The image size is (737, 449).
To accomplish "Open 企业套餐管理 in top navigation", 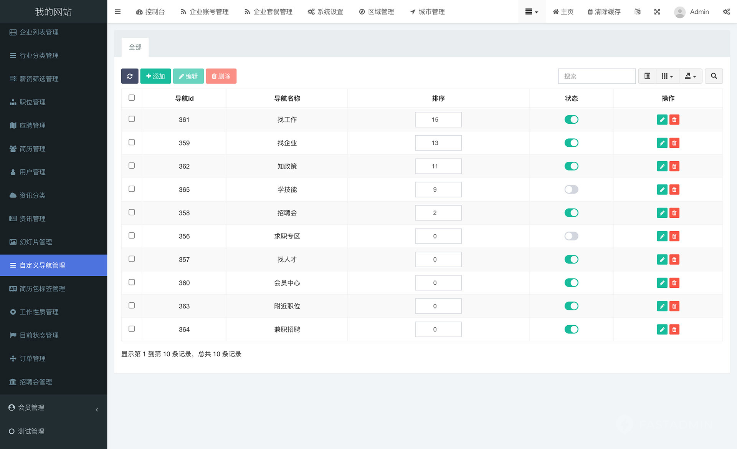I will click(268, 12).
